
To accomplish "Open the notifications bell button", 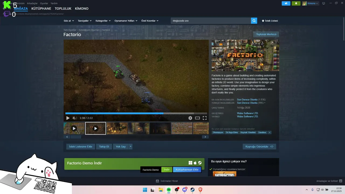I will [x=296, y=3].
